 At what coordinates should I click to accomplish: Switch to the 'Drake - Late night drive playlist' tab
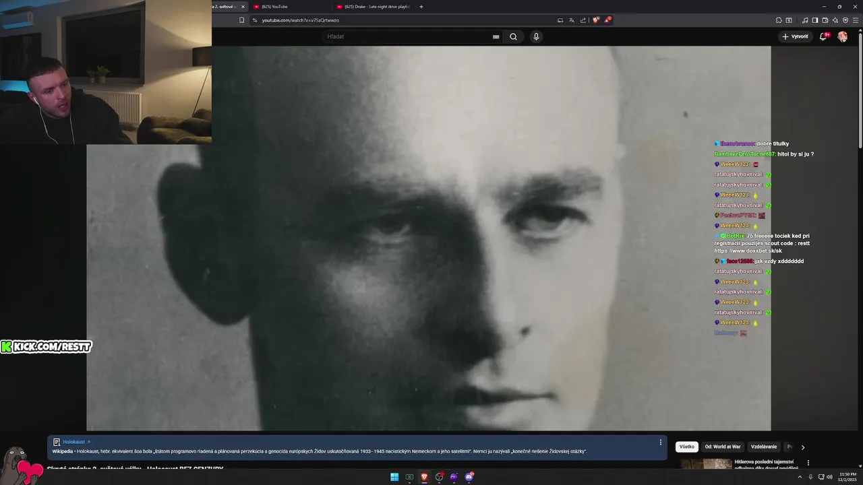pos(374,7)
